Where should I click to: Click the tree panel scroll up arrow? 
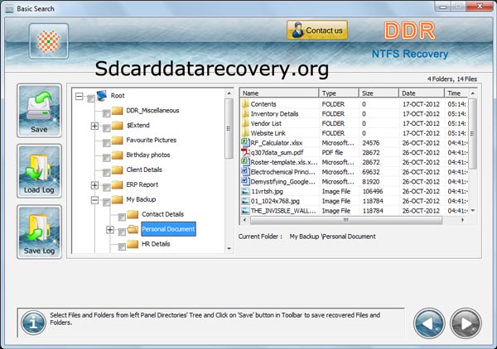[229, 93]
